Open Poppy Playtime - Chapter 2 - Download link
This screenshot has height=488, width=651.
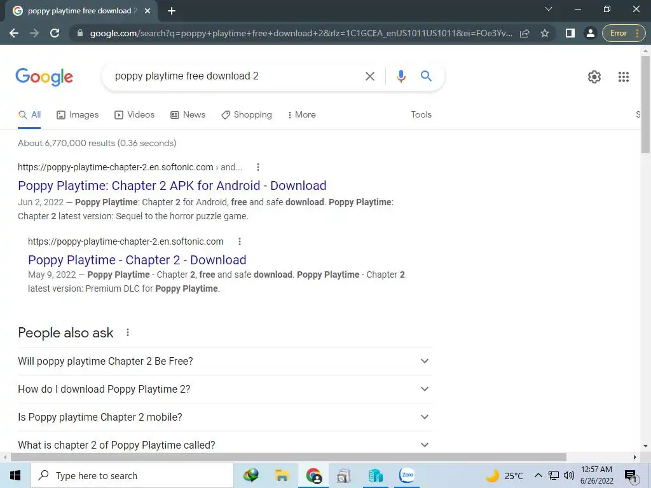tap(137, 260)
